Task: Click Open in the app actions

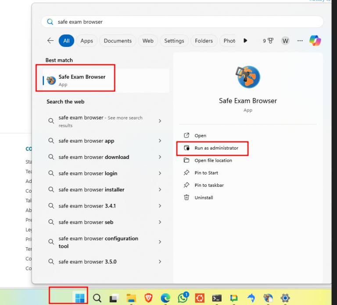Action: point(200,136)
